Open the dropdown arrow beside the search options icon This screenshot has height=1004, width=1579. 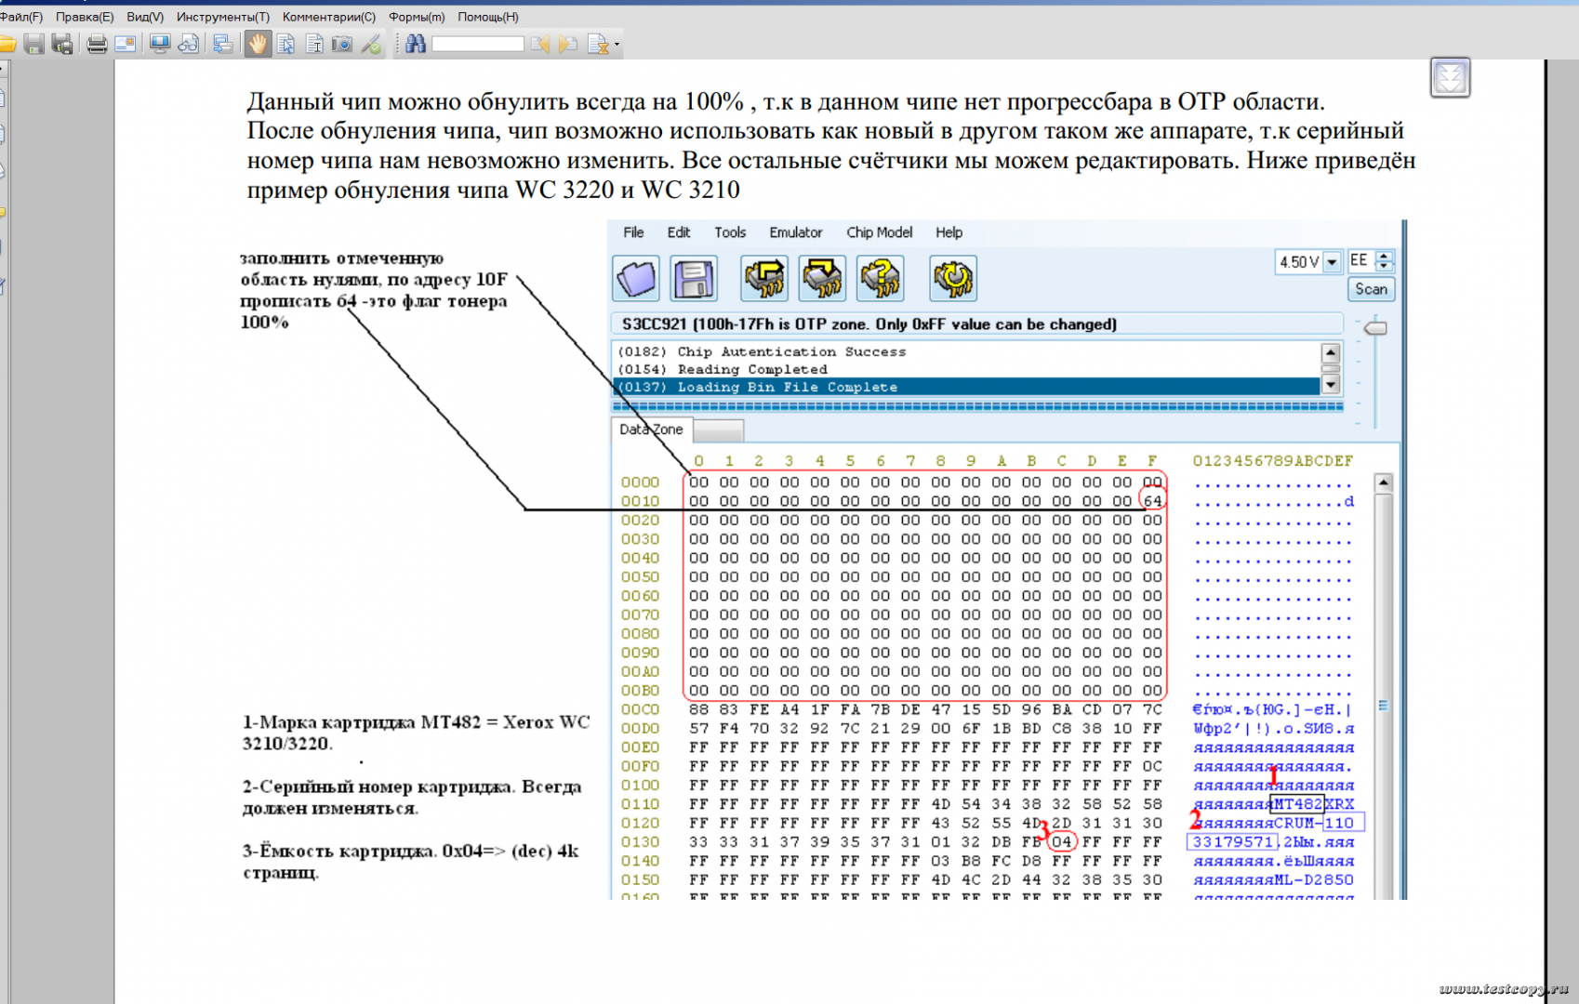tap(617, 45)
